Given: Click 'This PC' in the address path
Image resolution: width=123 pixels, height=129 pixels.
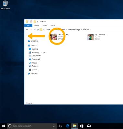Looking at the screenshot, I should tap(48, 30).
